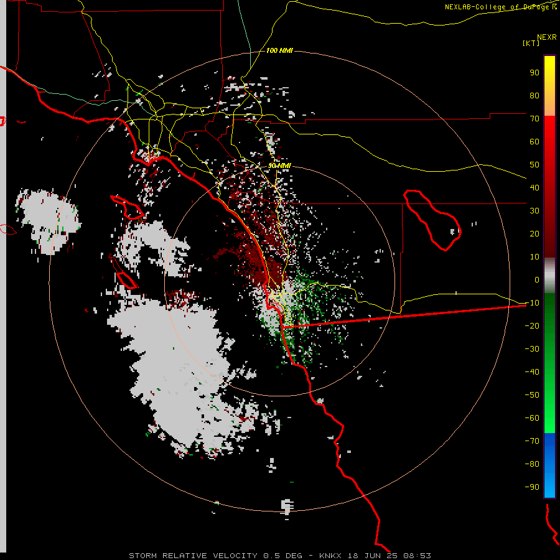The image size is (560, 560).
Task: Click the gray zero segment of color bar
Action: pos(549,276)
